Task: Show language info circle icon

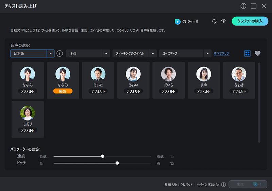Action: click(60, 53)
